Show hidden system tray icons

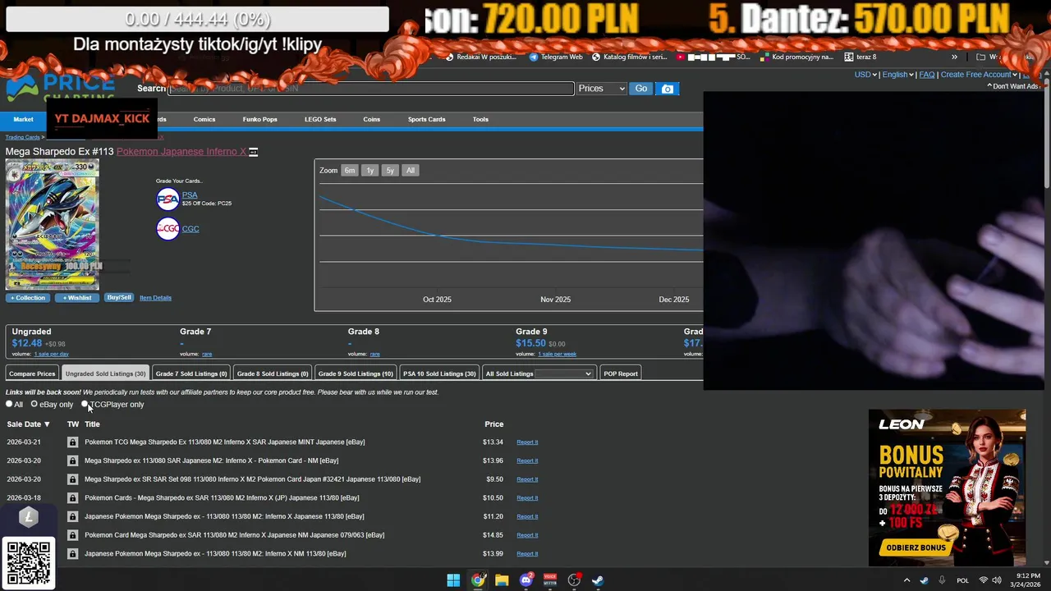(x=906, y=580)
